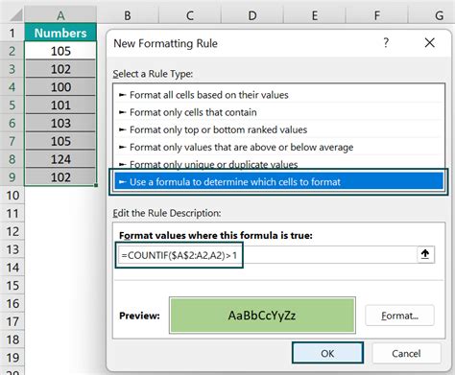Select row 12 header
This screenshot has height=375, width=455.
[12, 231]
